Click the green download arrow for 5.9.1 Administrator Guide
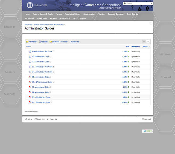This screenshot has height=154, width=175. (129, 102)
